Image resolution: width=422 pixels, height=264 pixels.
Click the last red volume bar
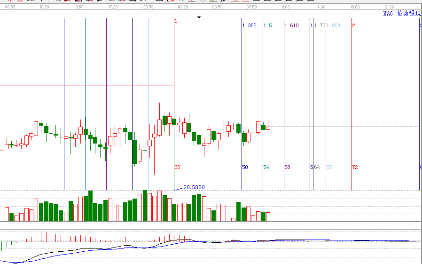(x=268, y=216)
